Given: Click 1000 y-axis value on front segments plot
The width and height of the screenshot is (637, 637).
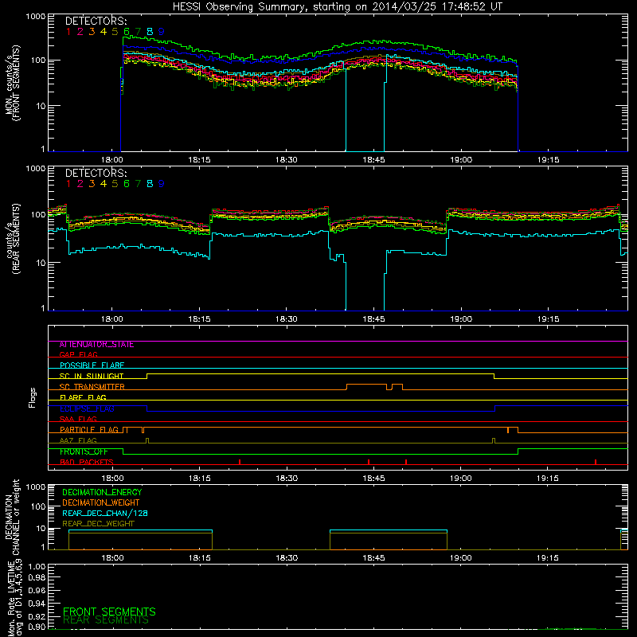Looking at the screenshot, I should coord(35,17).
